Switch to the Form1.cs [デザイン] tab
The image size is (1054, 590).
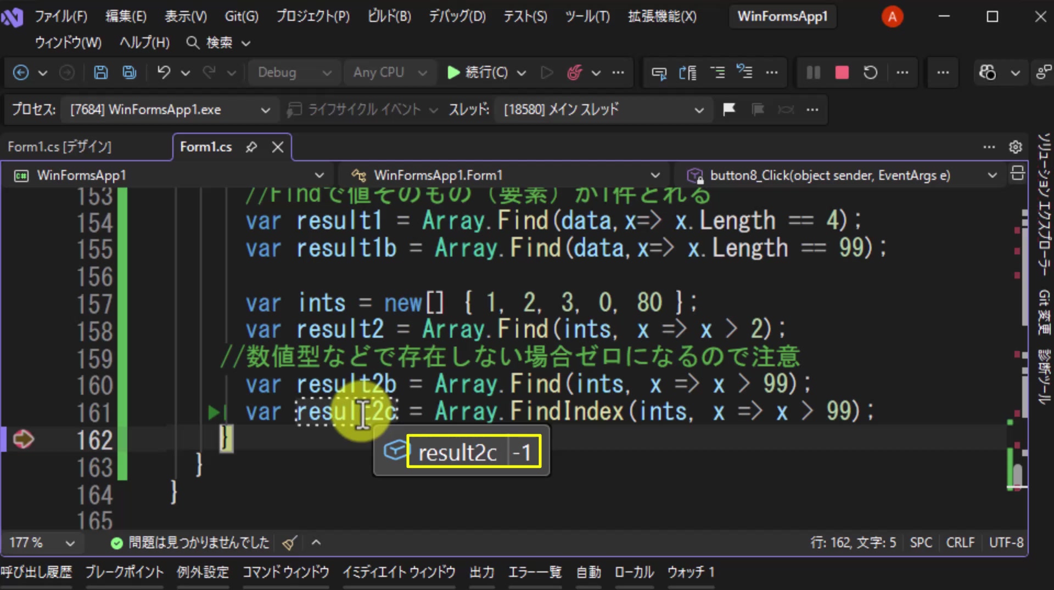click(x=59, y=147)
